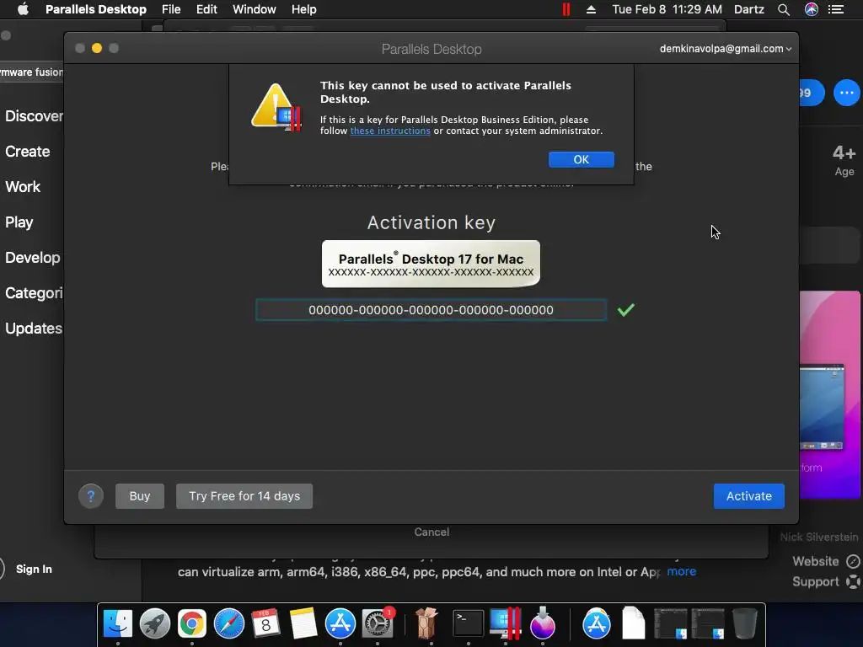Select Play in App Store sidebar
Viewport: 863px width, 647px height.
[x=19, y=222]
